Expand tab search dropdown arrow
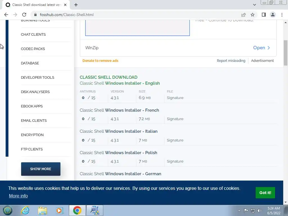Image resolution: width=288 pixels, height=216 pixels. click(254, 5)
